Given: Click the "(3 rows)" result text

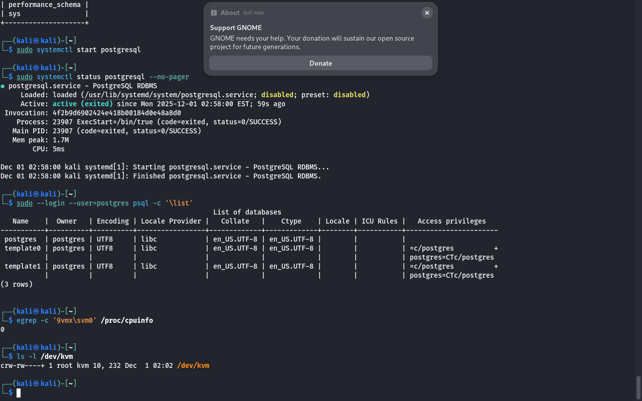Looking at the screenshot, I should coord(17,284).
